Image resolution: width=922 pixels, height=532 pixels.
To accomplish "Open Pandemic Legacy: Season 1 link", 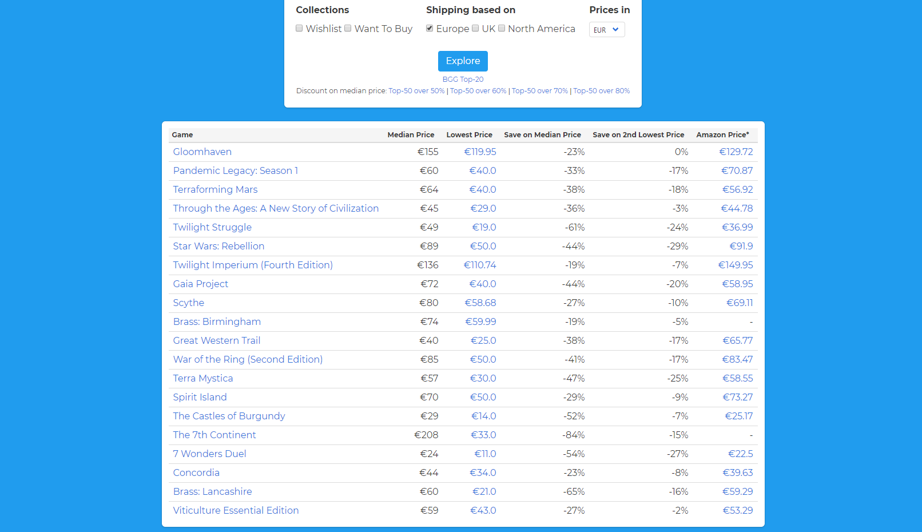I will 236,170.
